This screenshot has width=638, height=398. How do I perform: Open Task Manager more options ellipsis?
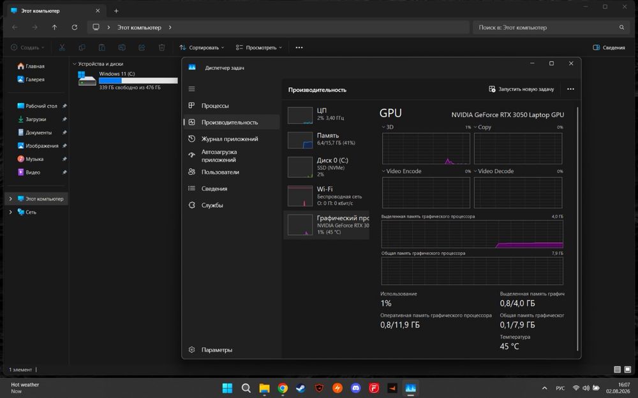click(570, 89)
